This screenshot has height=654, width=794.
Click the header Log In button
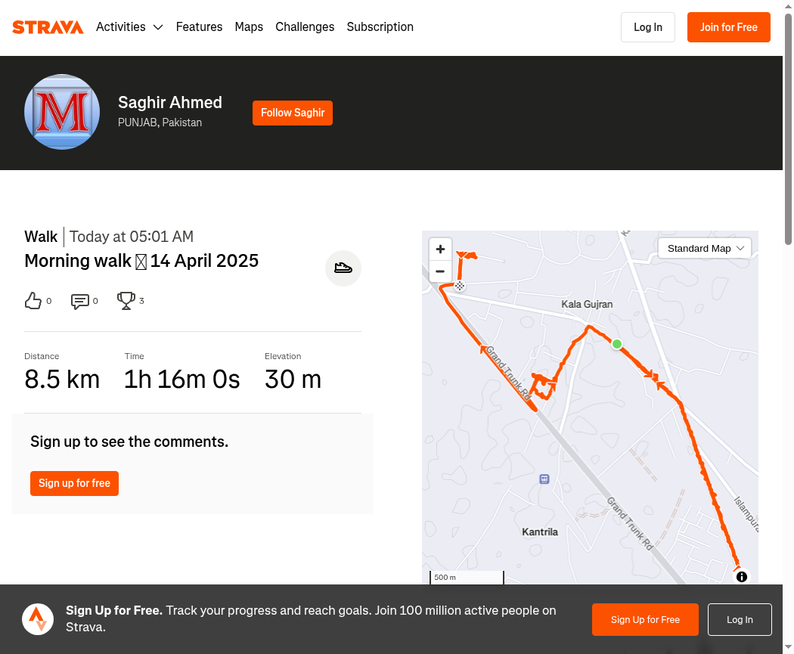647,27
